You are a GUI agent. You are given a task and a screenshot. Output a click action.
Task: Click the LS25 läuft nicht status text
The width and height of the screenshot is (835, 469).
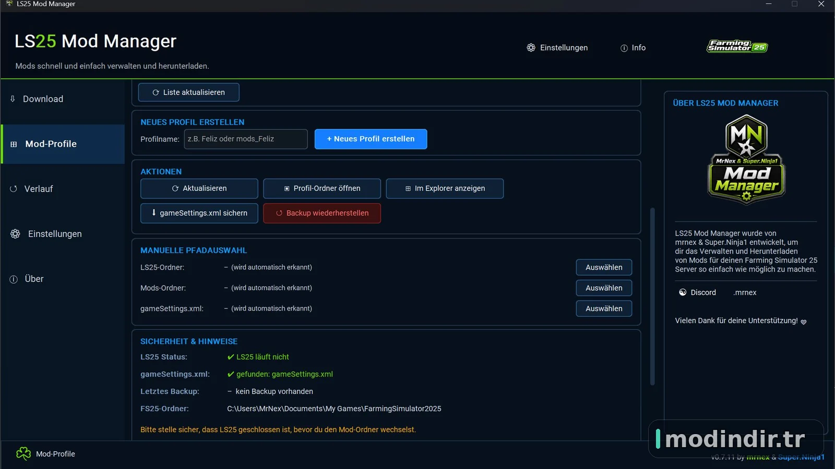point(263,357)
